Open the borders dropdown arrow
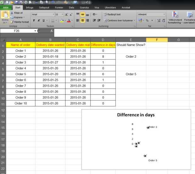 pyautogui.click(x=56, y=20)
